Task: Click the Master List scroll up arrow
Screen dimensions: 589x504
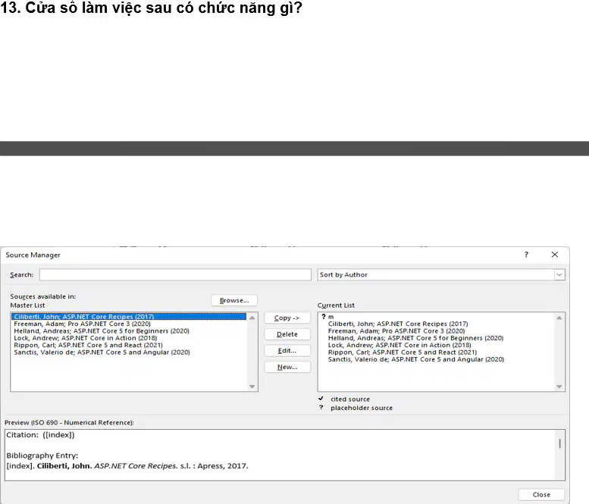Action: tap(252, 318)
